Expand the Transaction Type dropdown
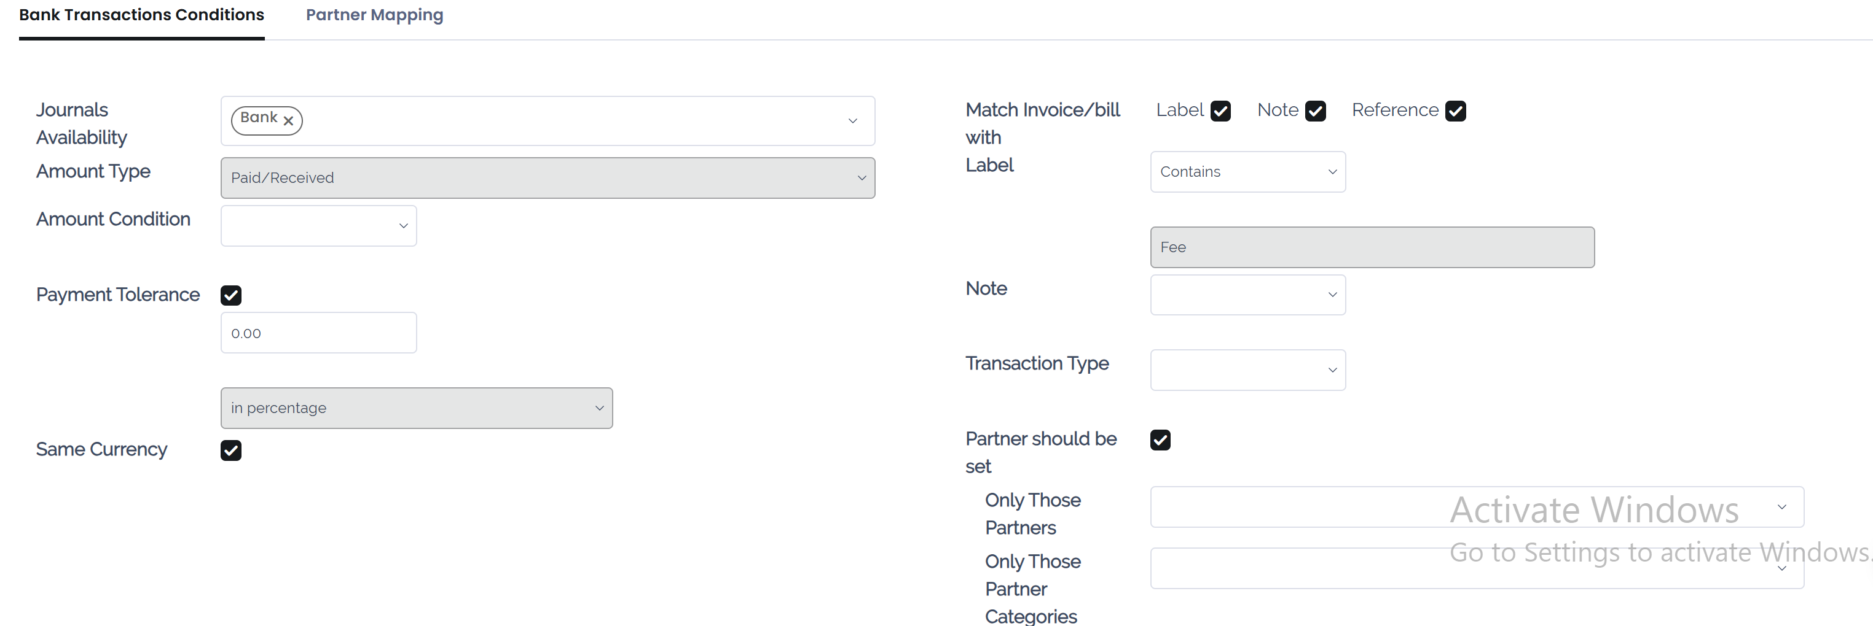Screen dimensions: 1873x626 (x=1247, y=370)
